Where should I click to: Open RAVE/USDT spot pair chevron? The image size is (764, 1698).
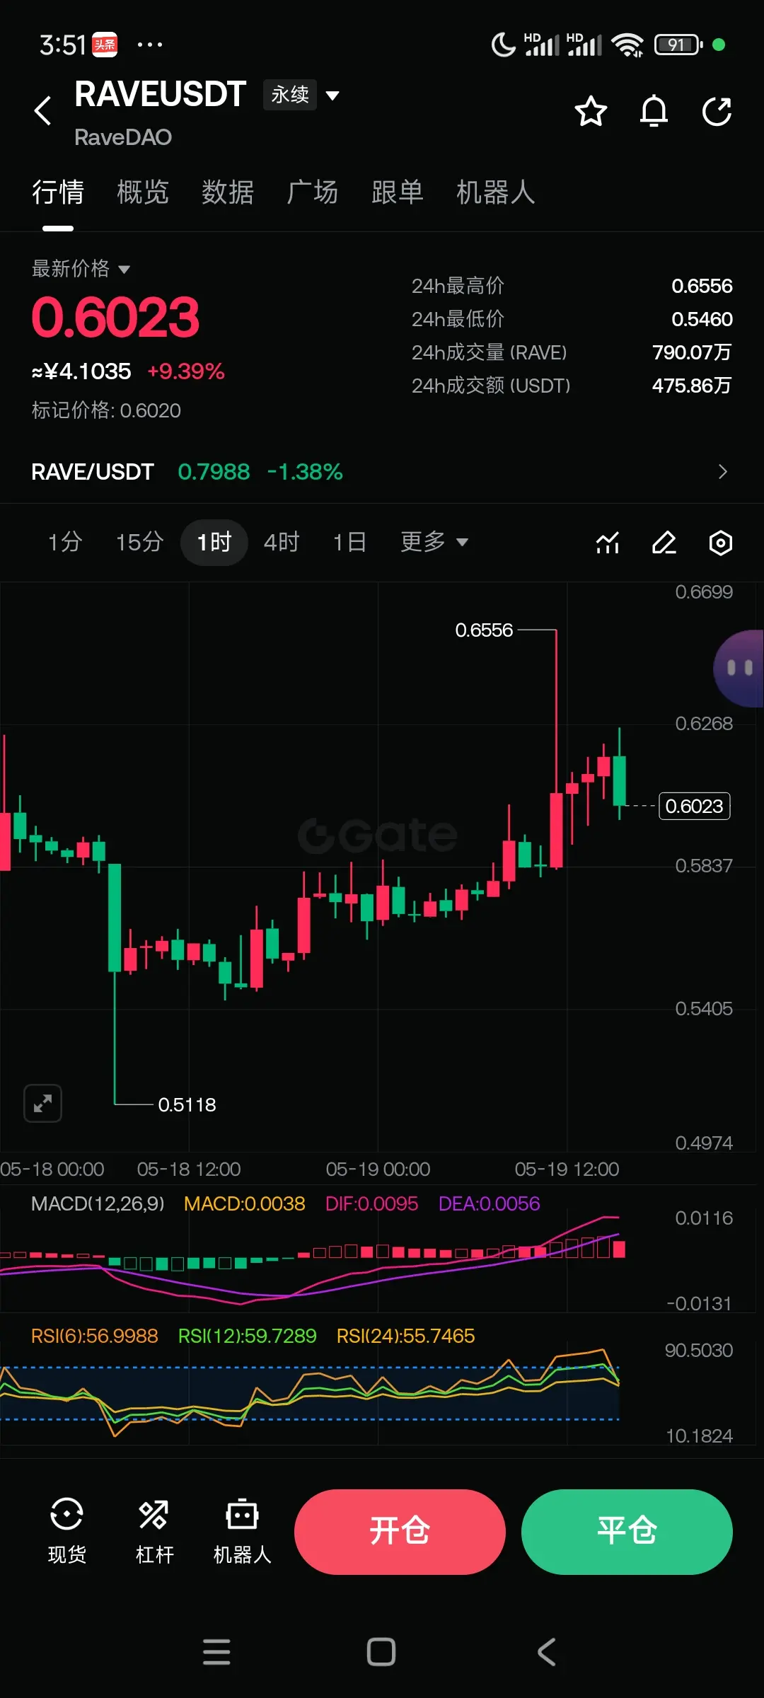pyautogui.click(x=722, y=471)
